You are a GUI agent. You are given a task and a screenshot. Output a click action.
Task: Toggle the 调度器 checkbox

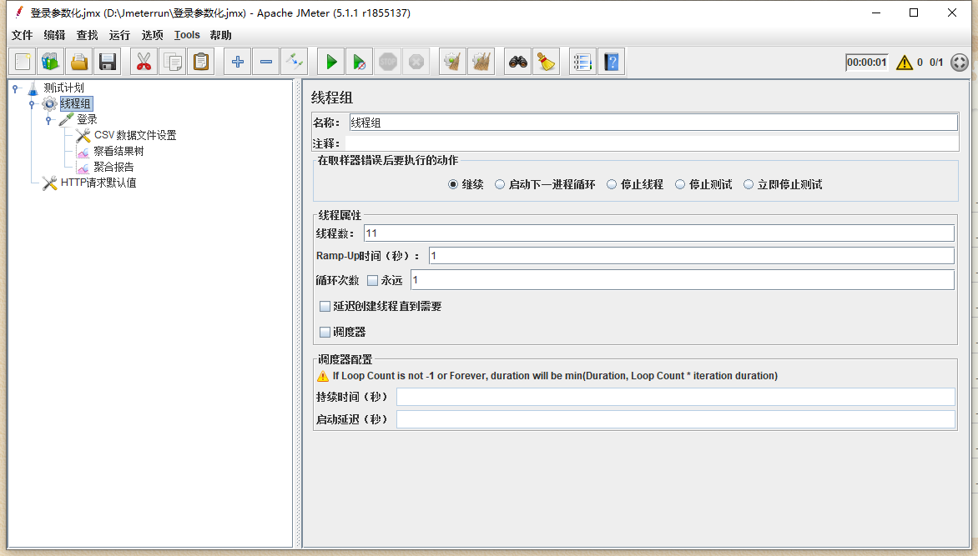click(x=325, y=333)
